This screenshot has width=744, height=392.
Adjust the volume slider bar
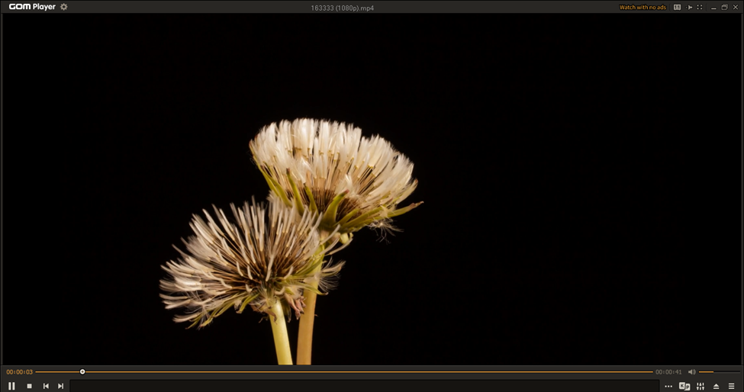coord(720,372)
